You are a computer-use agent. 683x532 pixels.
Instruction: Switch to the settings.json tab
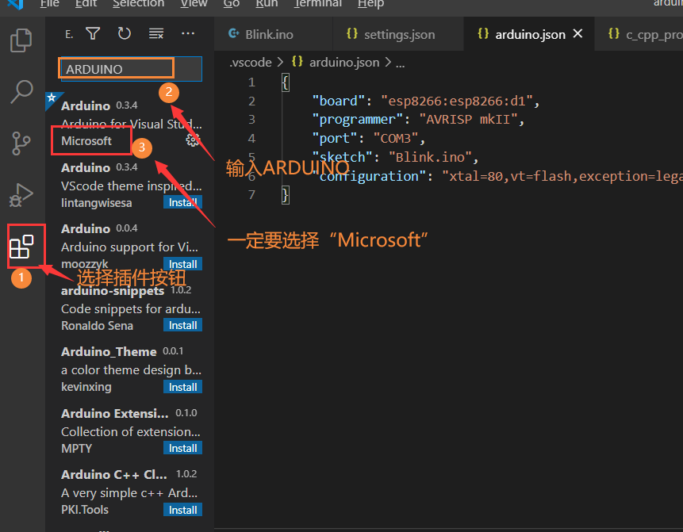coord(398,34)
